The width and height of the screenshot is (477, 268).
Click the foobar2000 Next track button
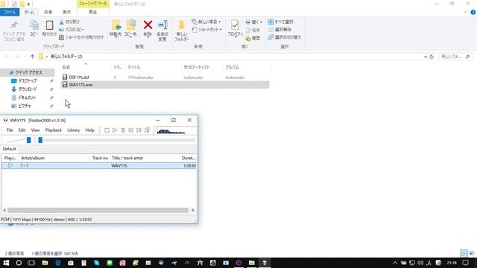click(x=139, y=130)
